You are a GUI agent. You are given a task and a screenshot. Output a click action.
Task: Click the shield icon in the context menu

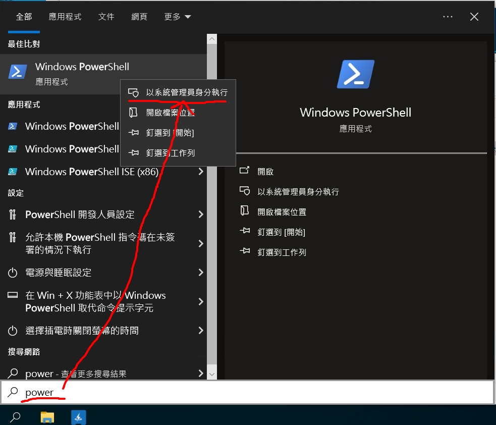click(134, 92)
